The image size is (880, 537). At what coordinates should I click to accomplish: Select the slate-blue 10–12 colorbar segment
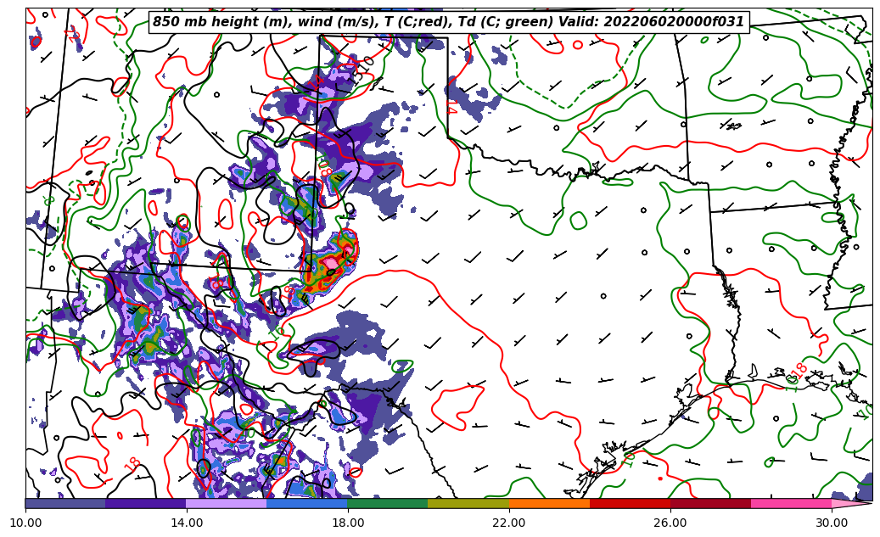65,503
